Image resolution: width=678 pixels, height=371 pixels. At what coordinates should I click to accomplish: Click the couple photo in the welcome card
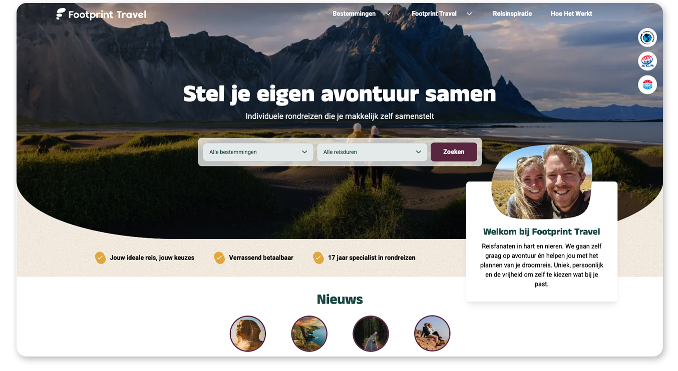pyautogui.click(x=542, y=182)
